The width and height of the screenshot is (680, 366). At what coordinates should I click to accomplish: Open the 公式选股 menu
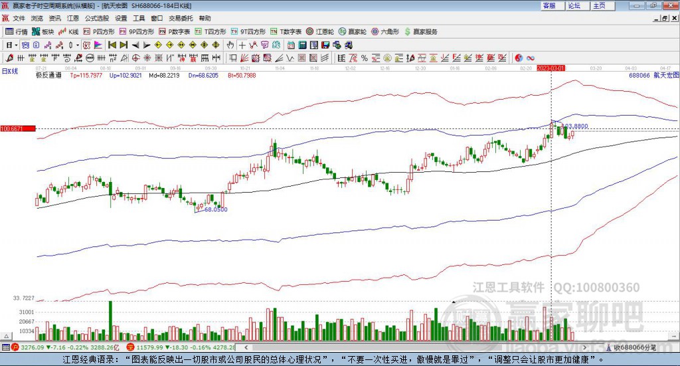coord(96,19)
